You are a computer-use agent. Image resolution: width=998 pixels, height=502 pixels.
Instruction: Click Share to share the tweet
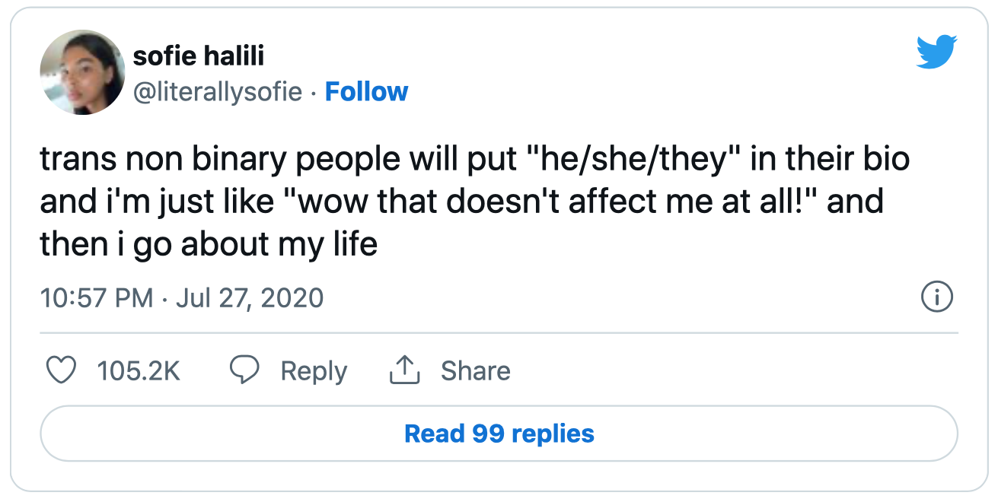pos(475,371)
